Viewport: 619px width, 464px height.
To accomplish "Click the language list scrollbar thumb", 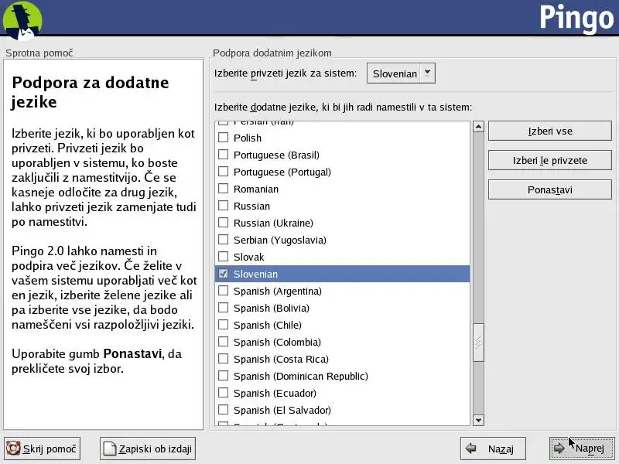I will [x=478, y=342].
